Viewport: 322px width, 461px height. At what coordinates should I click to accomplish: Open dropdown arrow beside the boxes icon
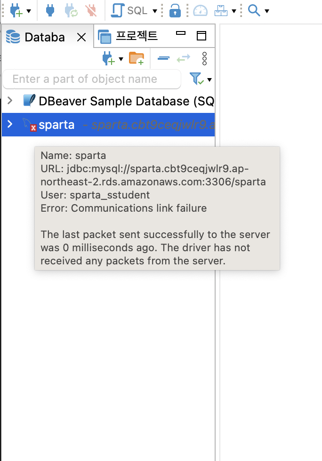tap(234, 11)
